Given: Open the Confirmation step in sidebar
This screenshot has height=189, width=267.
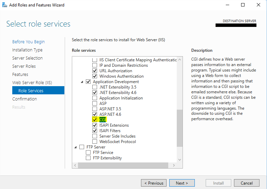Looking at the screenshot, I should point(25,99).
